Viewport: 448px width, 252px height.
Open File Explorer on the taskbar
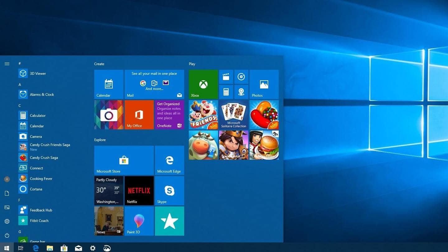coord(50,248)
